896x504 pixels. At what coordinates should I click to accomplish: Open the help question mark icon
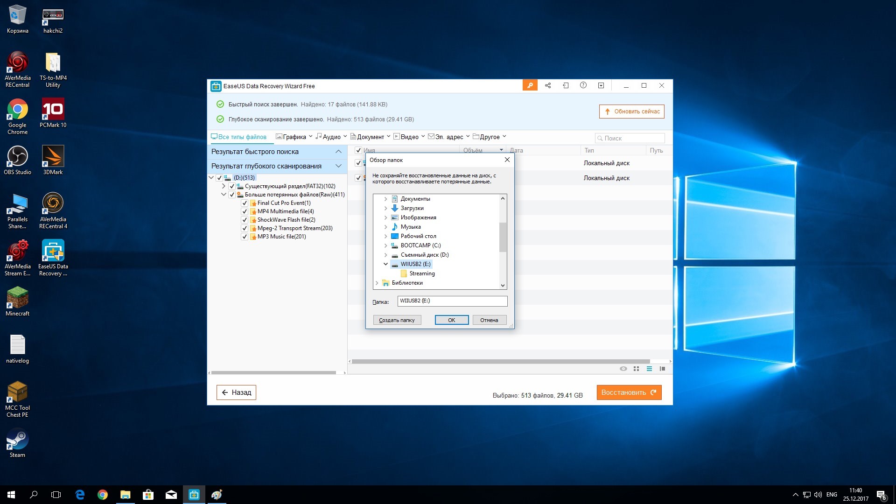click(x=583, y=85)
